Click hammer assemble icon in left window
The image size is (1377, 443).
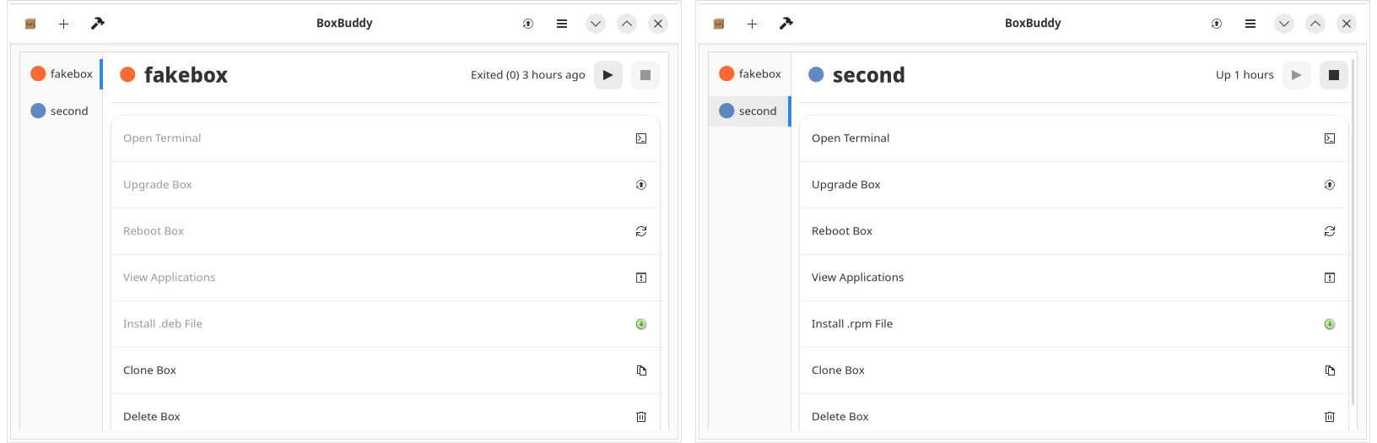tap(98, 24)
